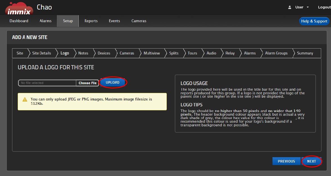Click the Choose File button
Screen dimensions: 331x176
(x=87, y=83)
